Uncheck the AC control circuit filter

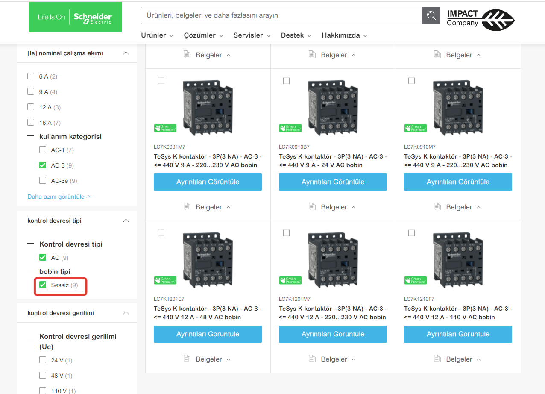click(x=43, y=257)
